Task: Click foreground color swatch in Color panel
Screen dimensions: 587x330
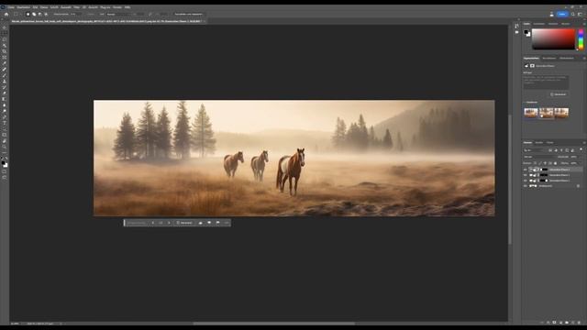Action: (x=526, y=33)
